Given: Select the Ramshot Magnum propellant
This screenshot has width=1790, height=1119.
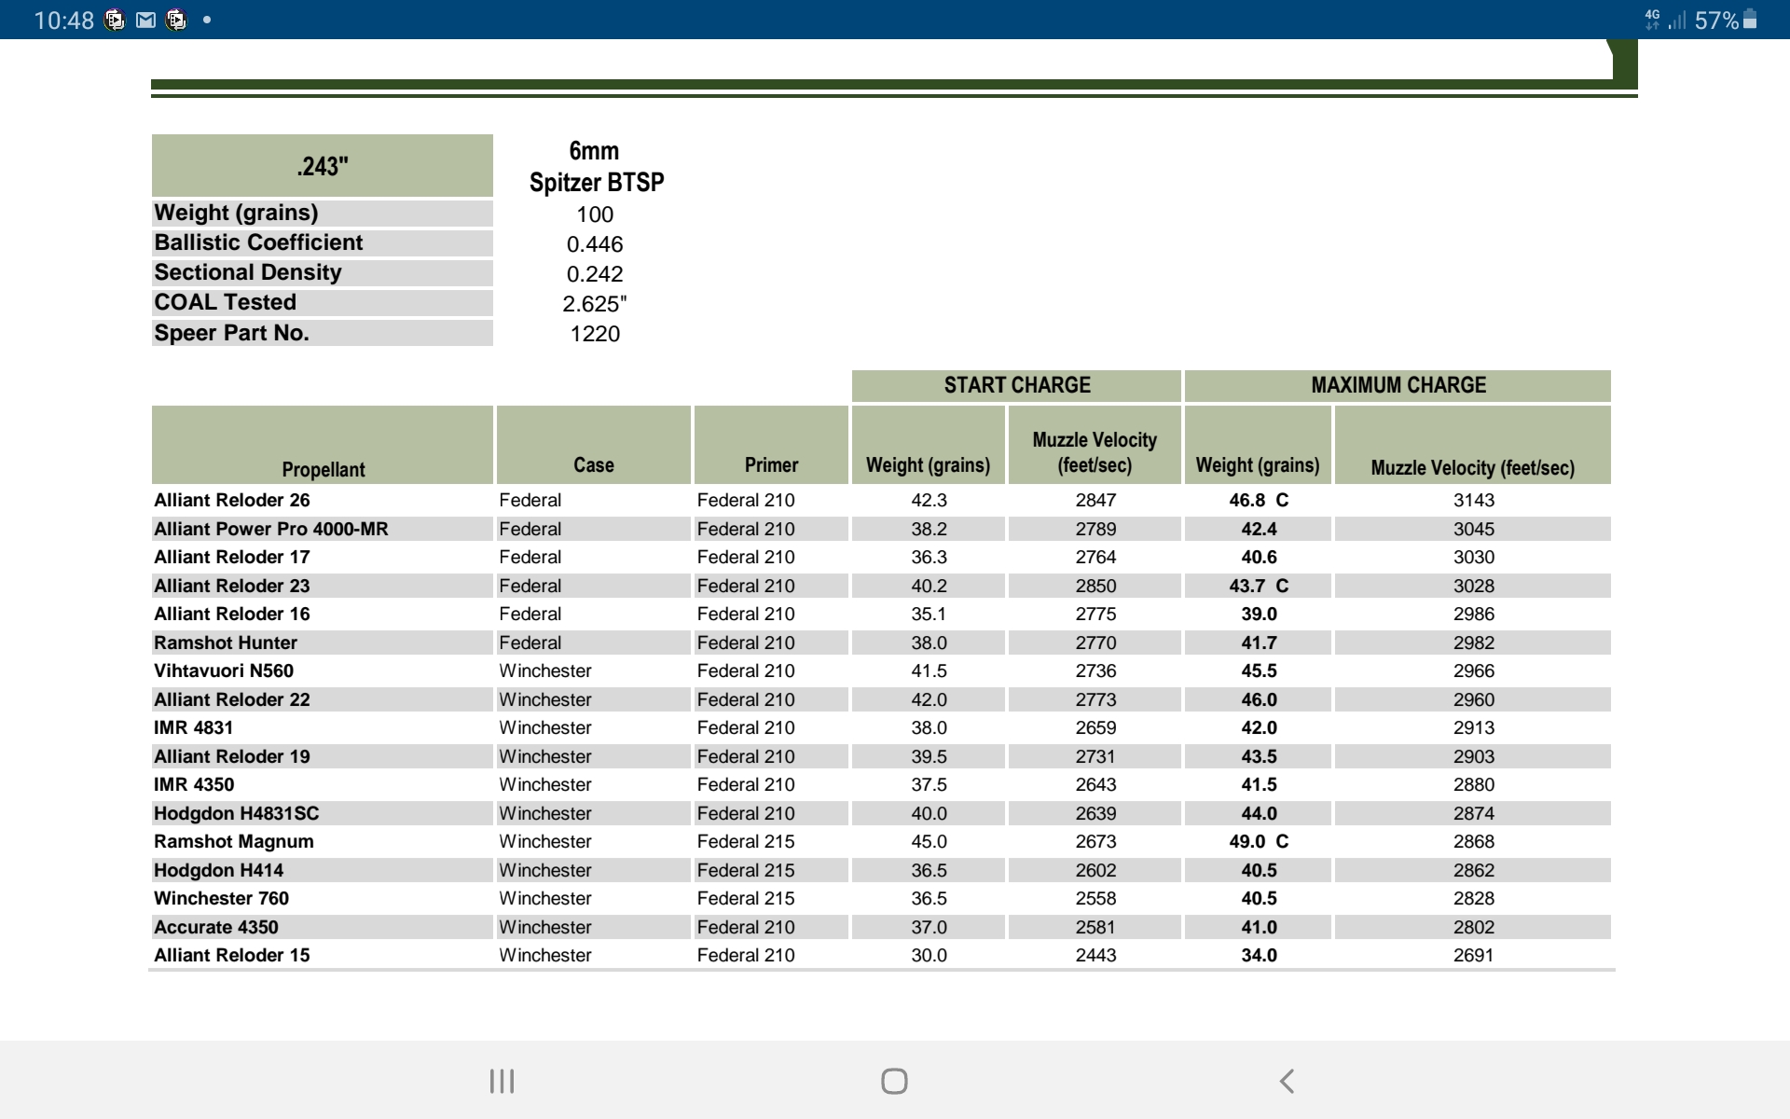Looking at the screenshot, I should click(x=234, y=841).
